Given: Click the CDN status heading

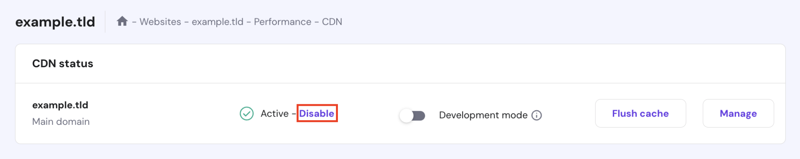Looking at the screenshot, I should [62, 64].
